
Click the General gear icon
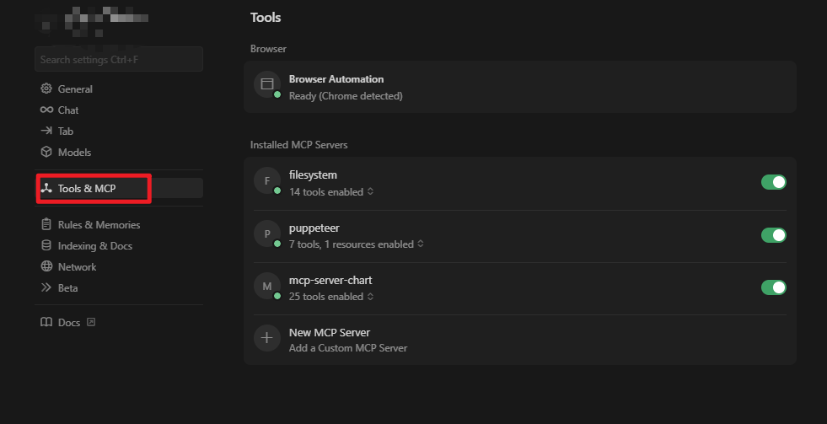[x=46, y=89]
